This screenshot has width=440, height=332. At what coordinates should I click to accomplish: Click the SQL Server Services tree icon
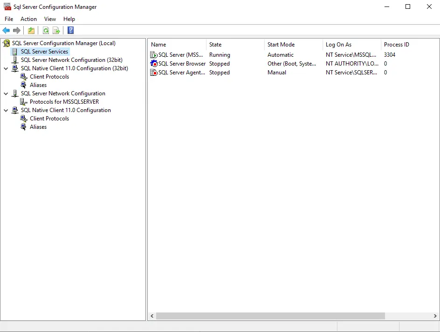pyautogui.click(x=14, y=52)
